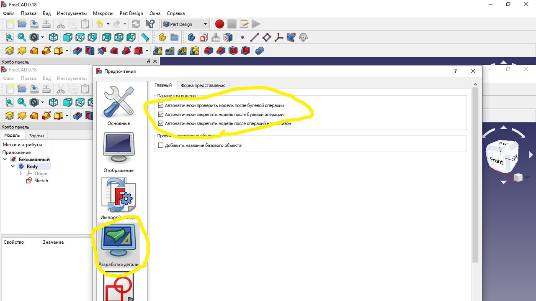Viewport: 536px width, 301px height.
Task: Open the Part Design menu
Action: click(131, 13)
